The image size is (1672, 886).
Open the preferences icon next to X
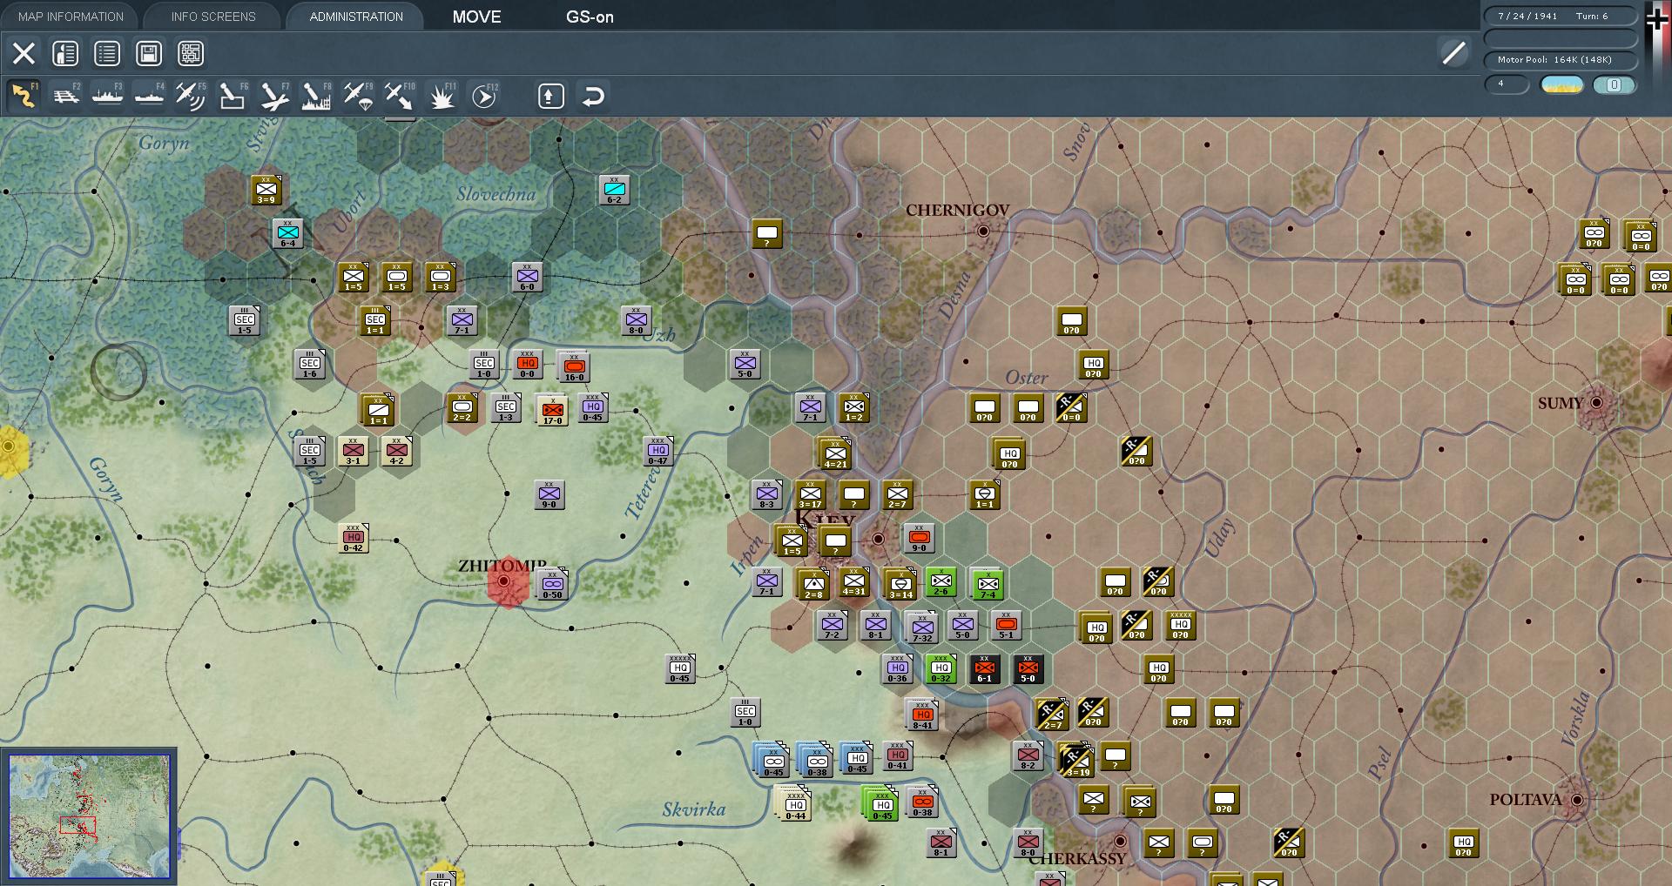[65, 53]
